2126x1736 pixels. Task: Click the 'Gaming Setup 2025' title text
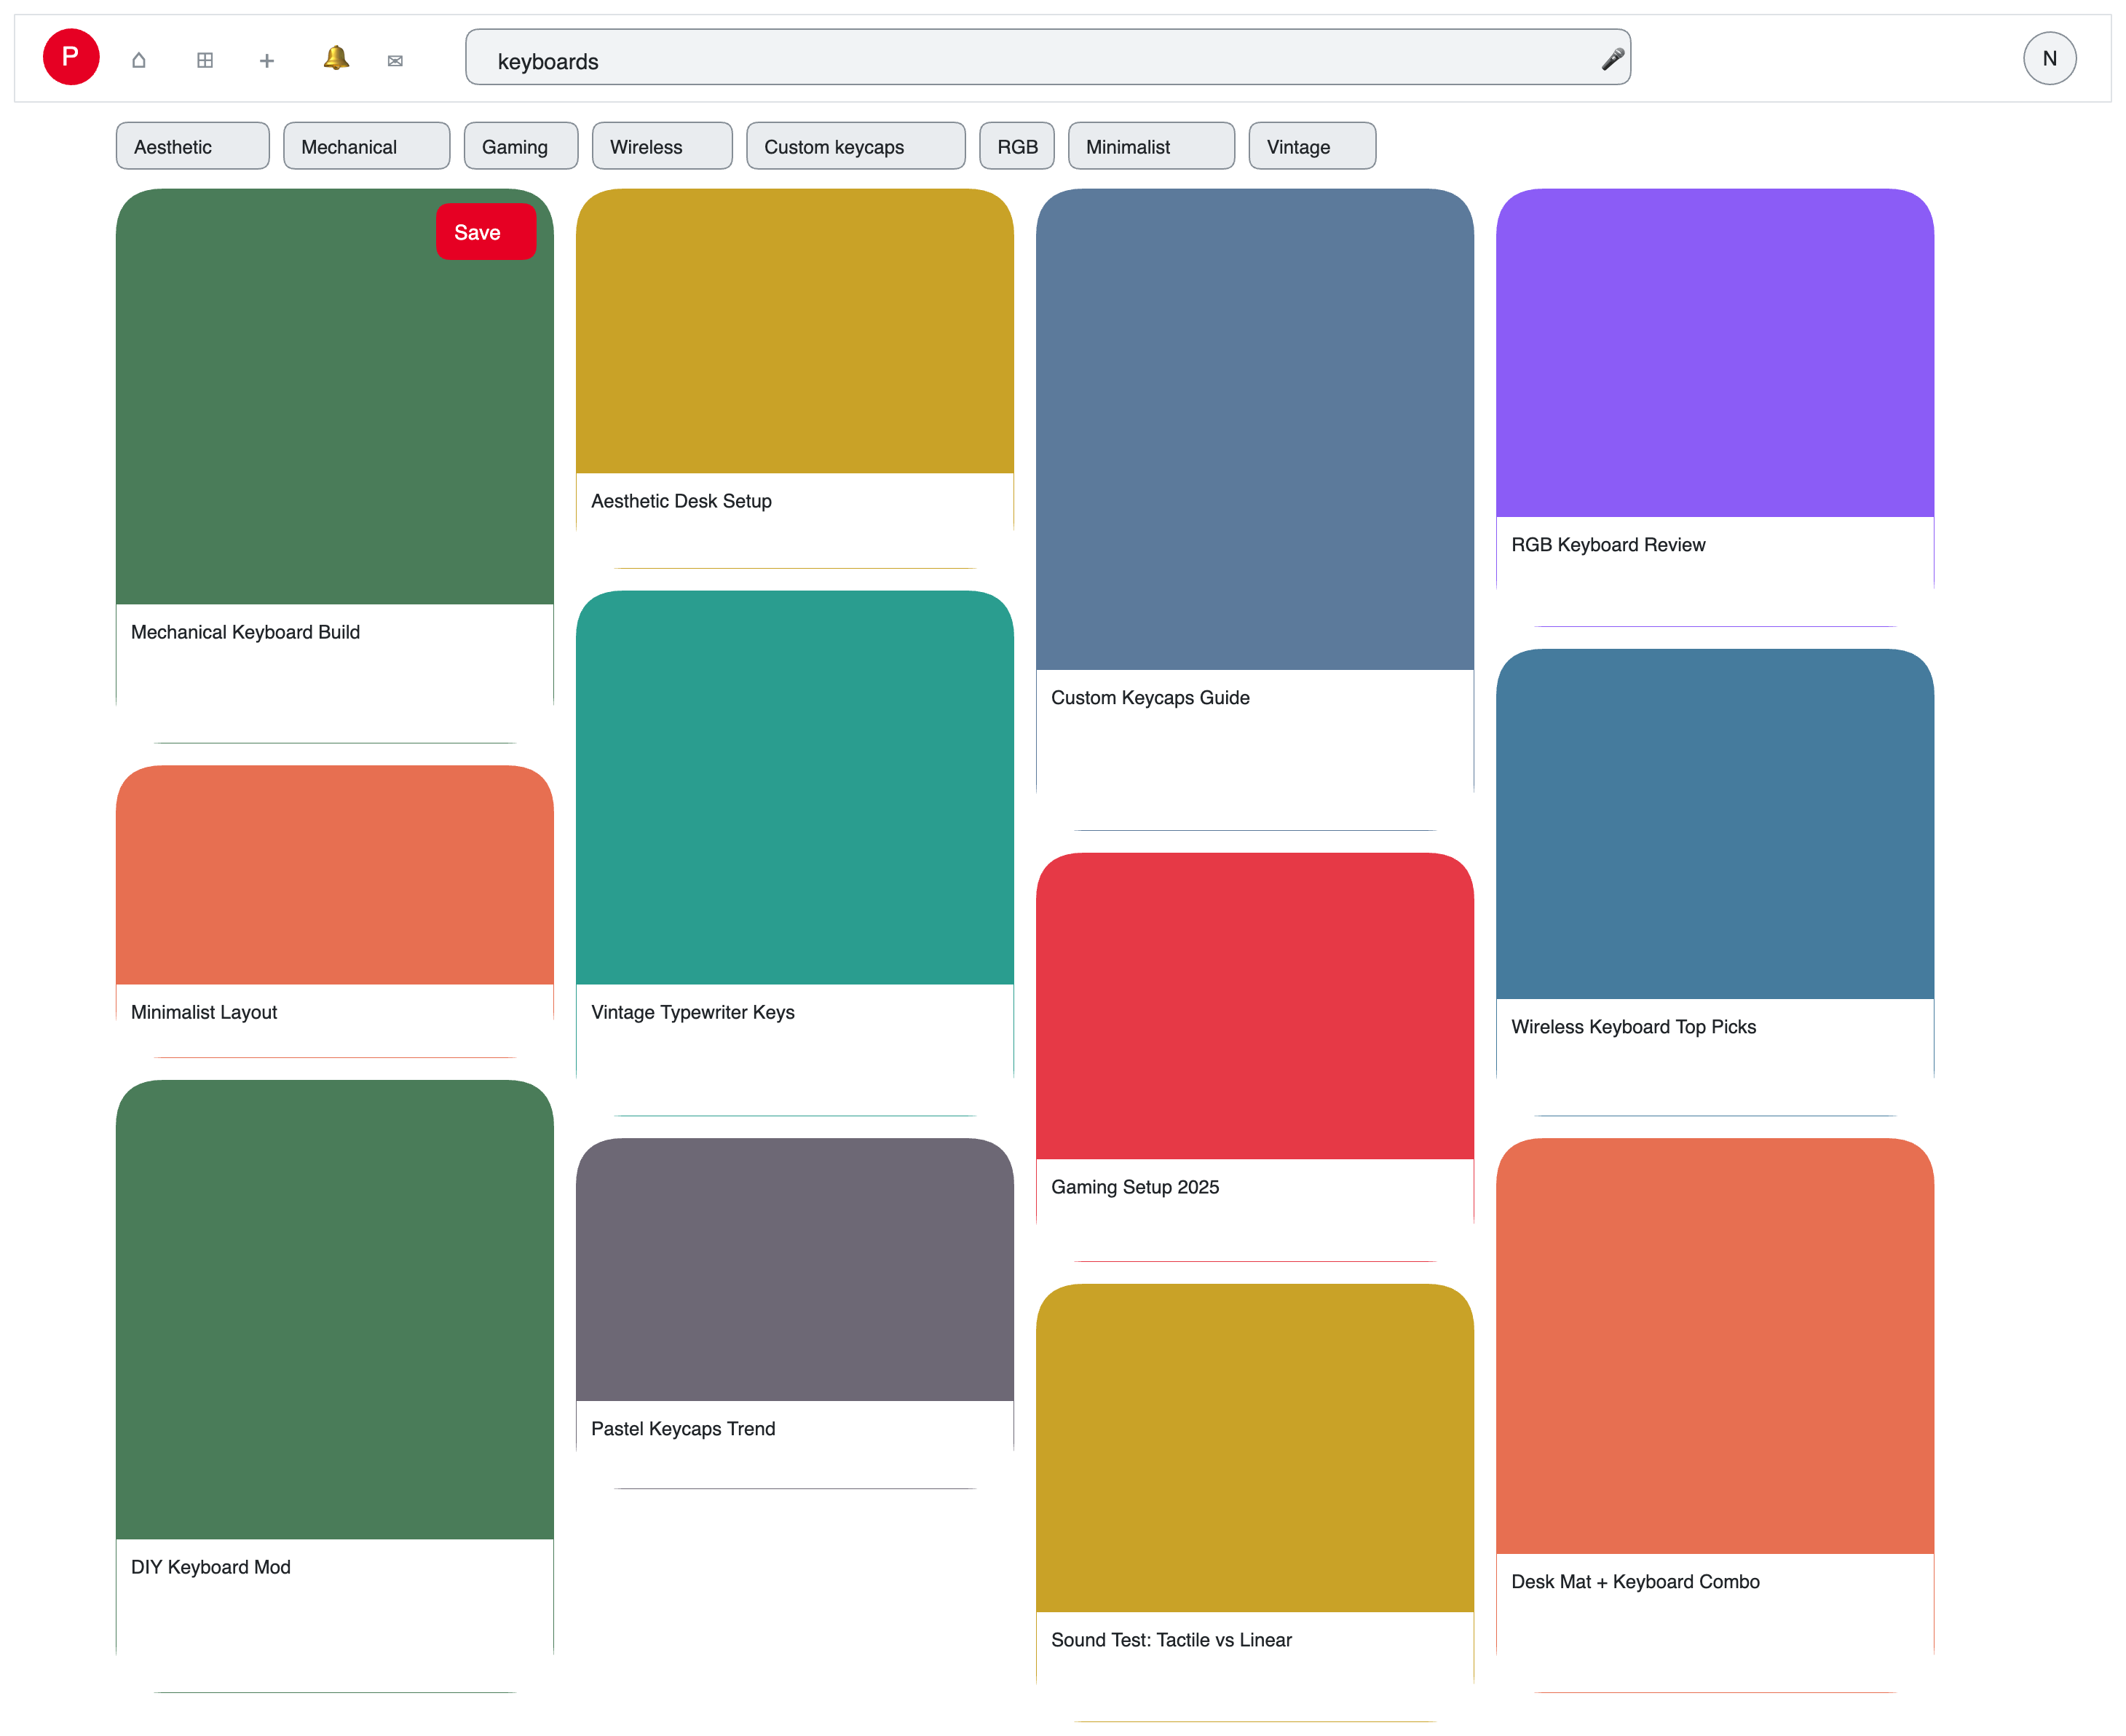tap(1135, 1187)
